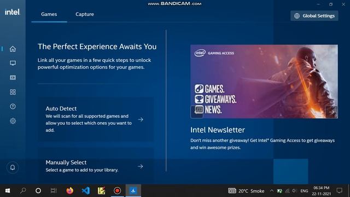Open Windows taskbar search

[23, 191]
